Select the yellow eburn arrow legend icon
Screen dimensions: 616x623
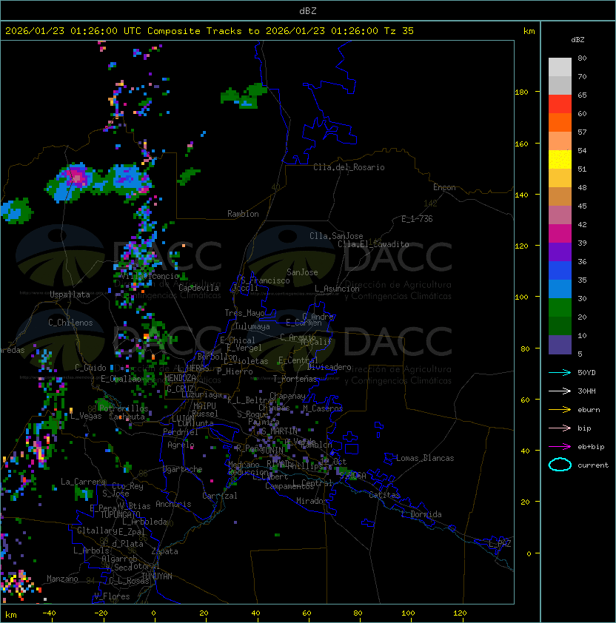point(560,410)
